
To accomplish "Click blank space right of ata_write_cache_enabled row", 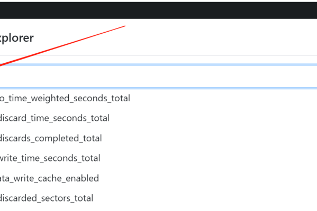I will (x=208, y=178).
